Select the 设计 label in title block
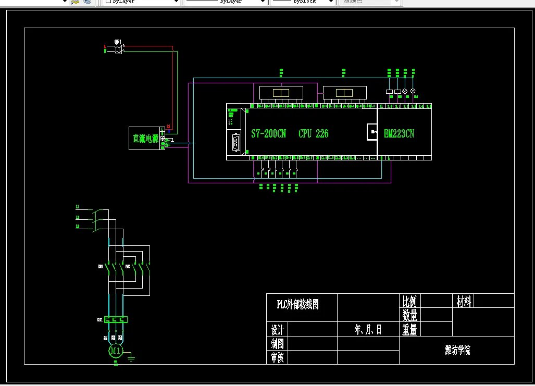Viewport: 535px width, 386px height. click(x=277, y=330)
